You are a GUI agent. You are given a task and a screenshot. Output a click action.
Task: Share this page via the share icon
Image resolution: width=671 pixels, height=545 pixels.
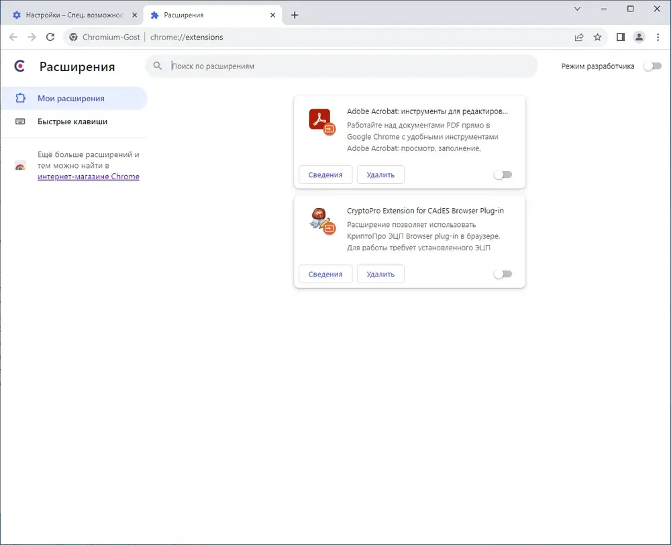(579, 37)
